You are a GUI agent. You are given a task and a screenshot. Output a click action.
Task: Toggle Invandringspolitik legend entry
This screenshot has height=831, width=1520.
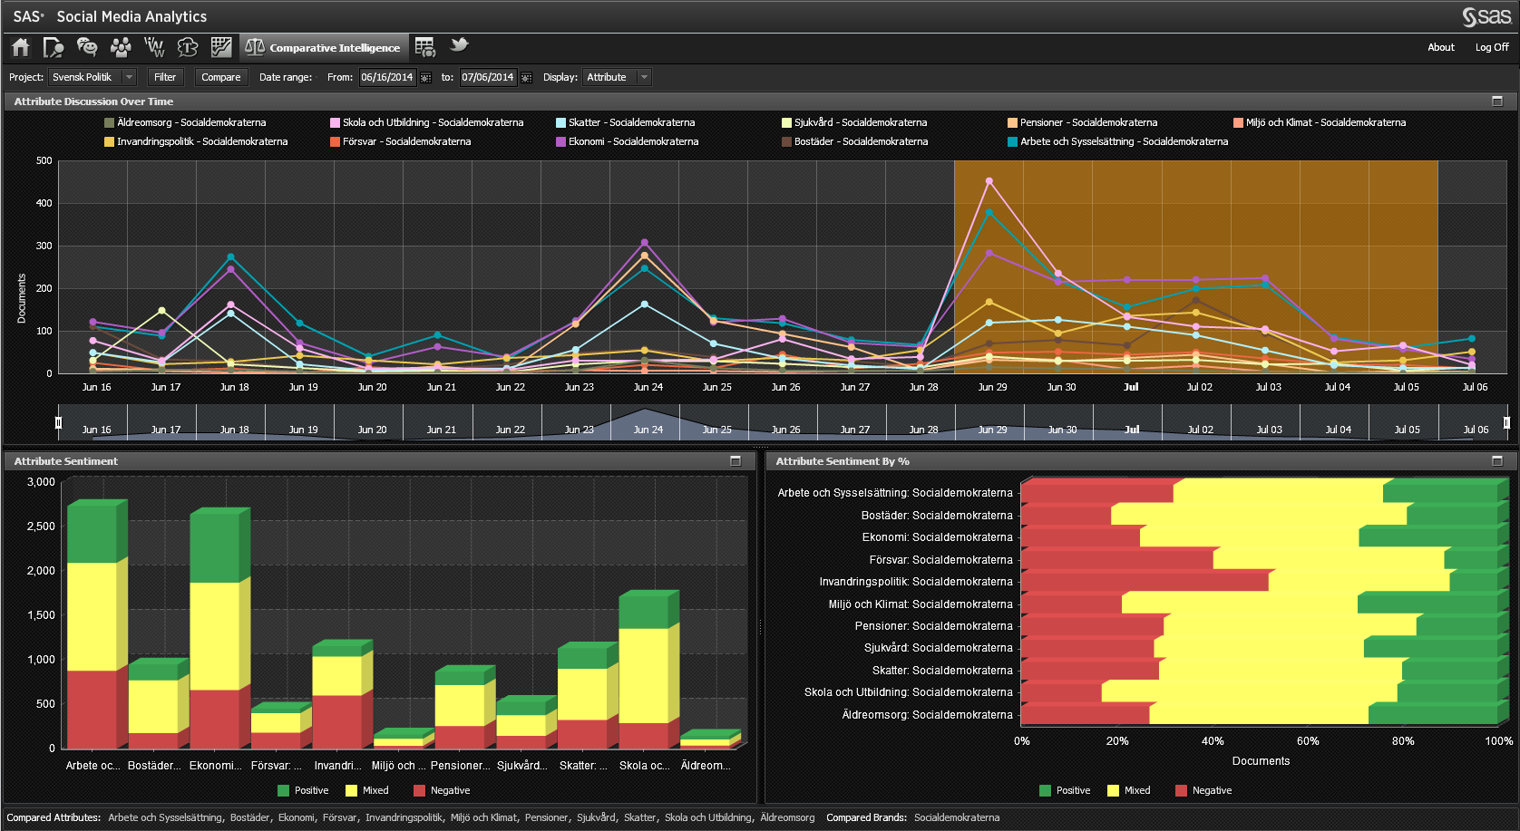click(x=196, y=141)
